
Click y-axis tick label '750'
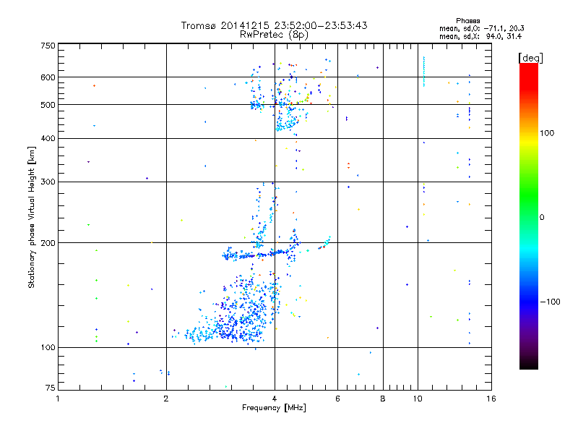[48, 46]
